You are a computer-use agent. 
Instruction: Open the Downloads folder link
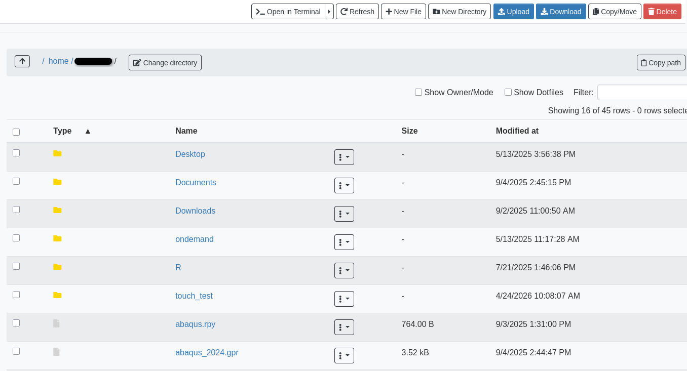coord(195,211)
